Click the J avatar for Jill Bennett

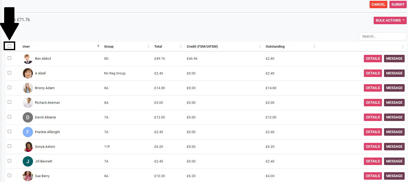[x=28, y=161]
